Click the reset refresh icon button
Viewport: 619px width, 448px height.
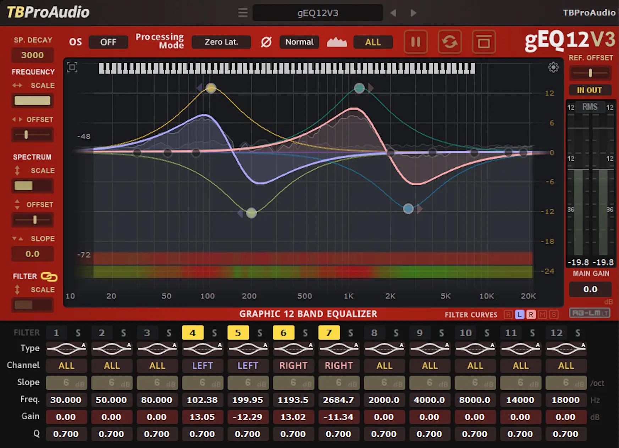pos(450,42)
